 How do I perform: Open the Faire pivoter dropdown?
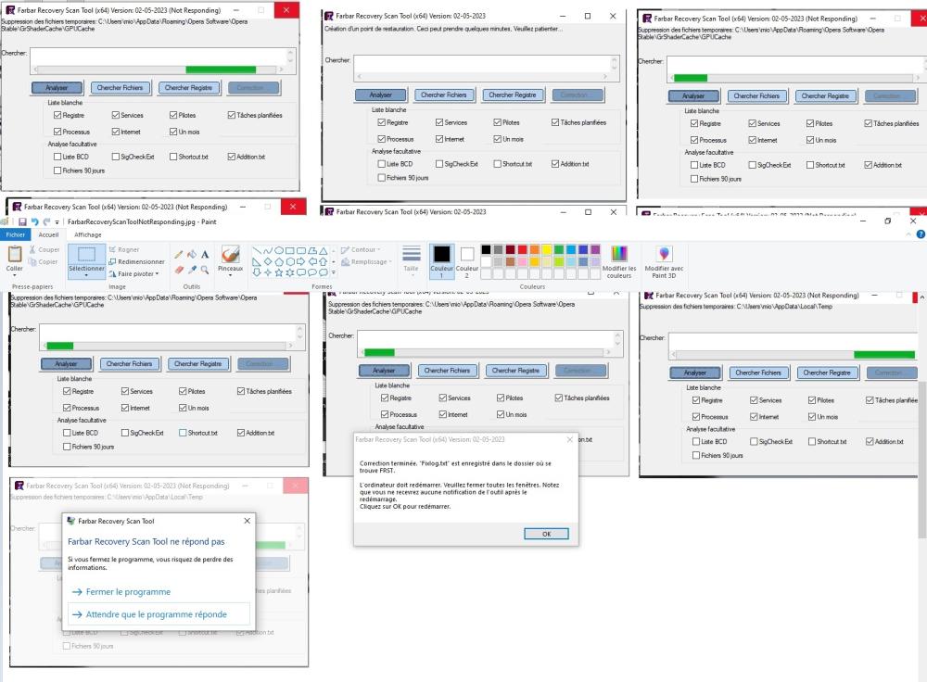click(x=134, y=274)
